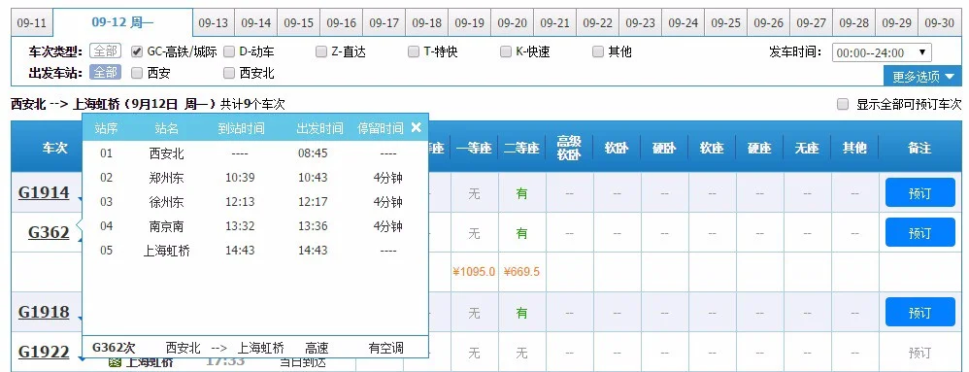Open train G1918 details link
The width and height of the screenshot is (969, 372).
pyautogui.click(x=44, y=312)
